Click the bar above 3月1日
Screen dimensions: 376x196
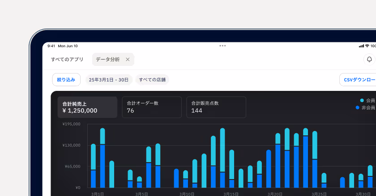point(93,166)
